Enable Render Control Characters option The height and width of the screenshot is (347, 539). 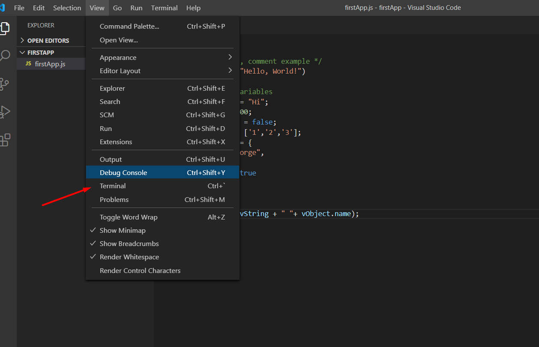tap(162, 270)
